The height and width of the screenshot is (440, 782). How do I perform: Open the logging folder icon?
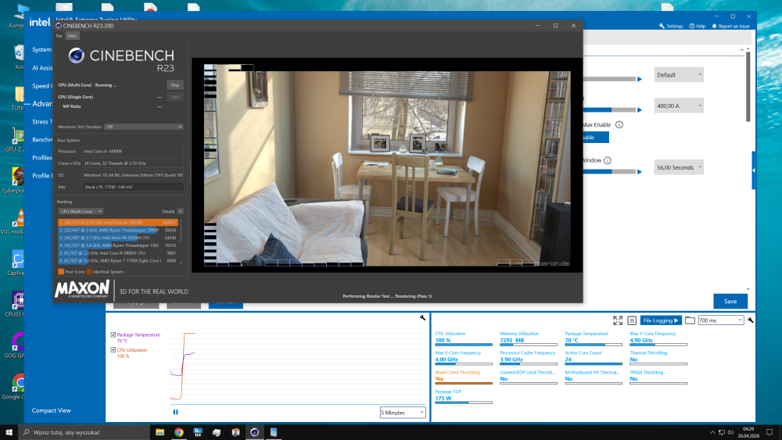pos(690,320)
